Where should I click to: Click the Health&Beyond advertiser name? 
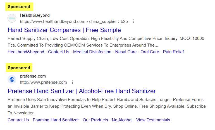[x=35, y=15]
